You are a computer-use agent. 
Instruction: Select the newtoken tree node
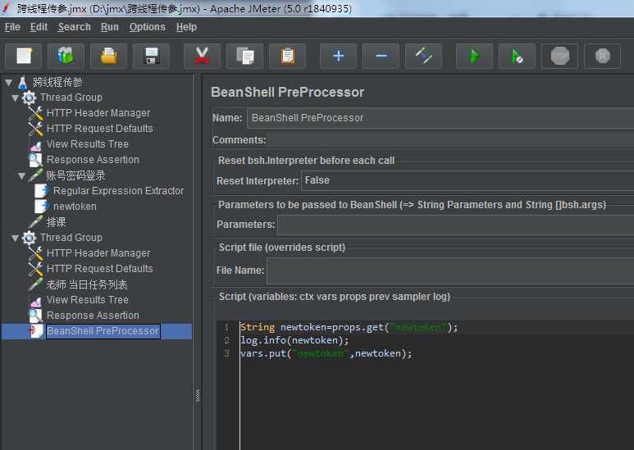[x=75, y=207]
